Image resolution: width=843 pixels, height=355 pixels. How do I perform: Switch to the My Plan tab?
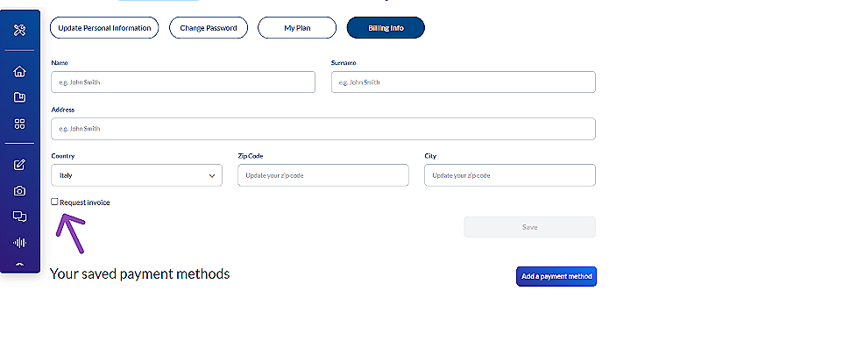coord(297,28)
